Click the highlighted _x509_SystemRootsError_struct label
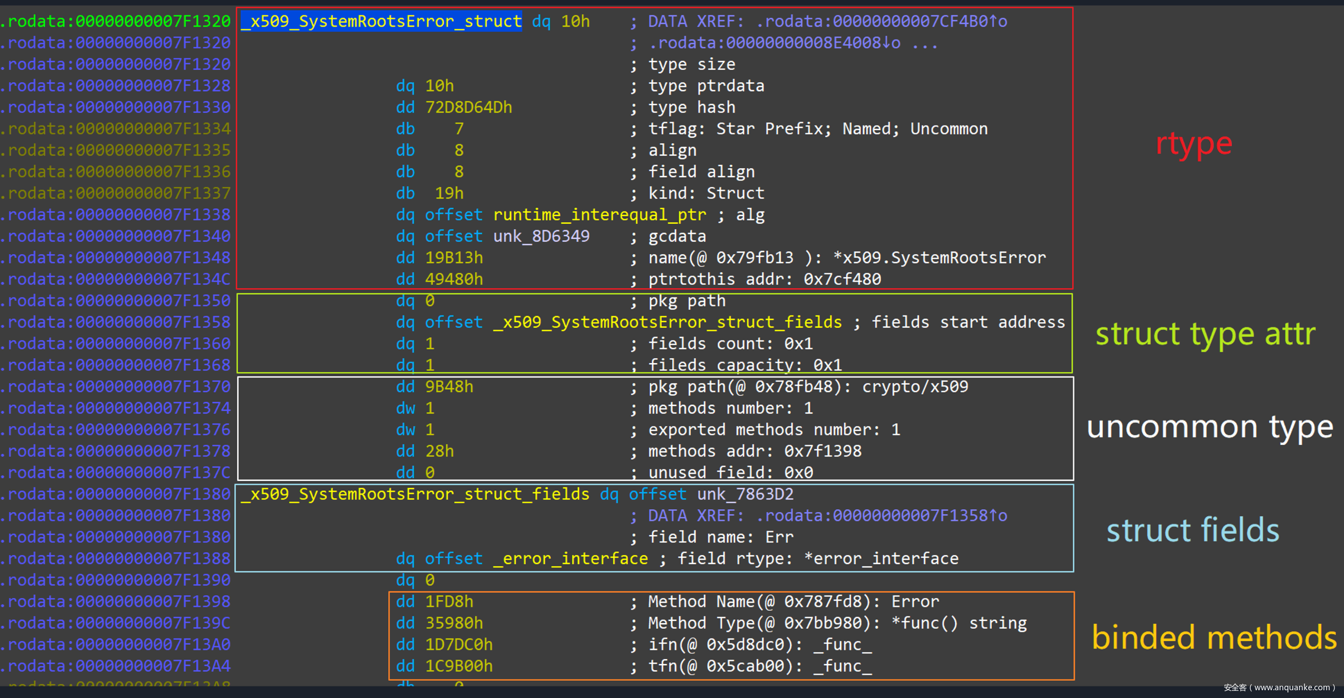 pyautogui.click(x=381, y=21)
